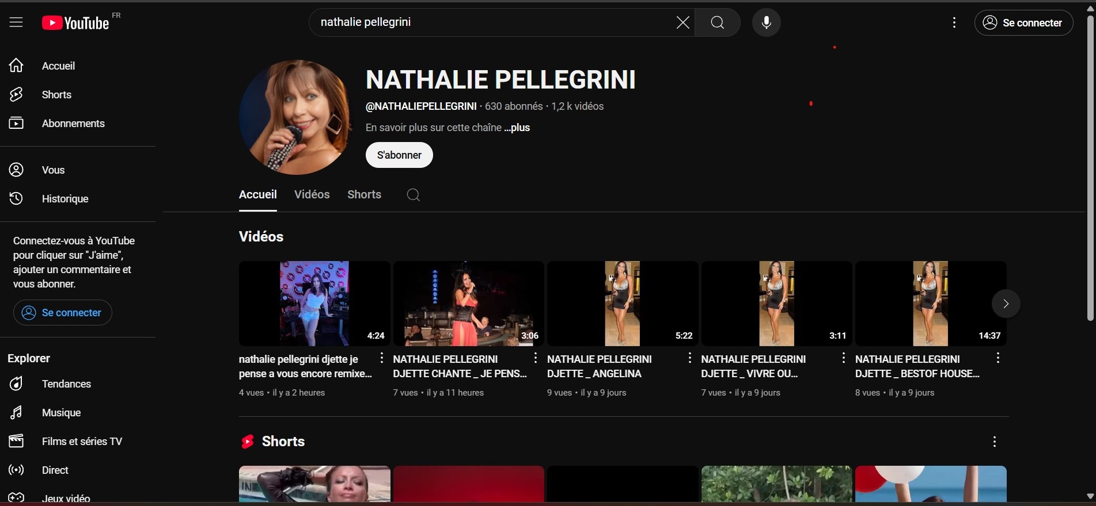Open title 'DJETTE _ ANGELINA'
1096x506 pixels.
point(600,366)
